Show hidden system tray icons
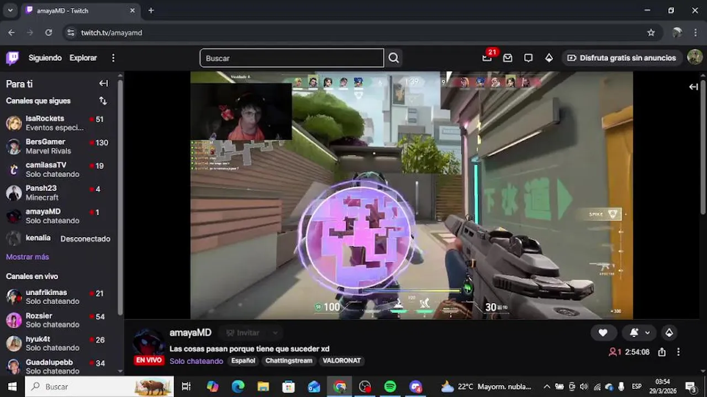This screenshot has height=397, width=707. click(547, 387)
